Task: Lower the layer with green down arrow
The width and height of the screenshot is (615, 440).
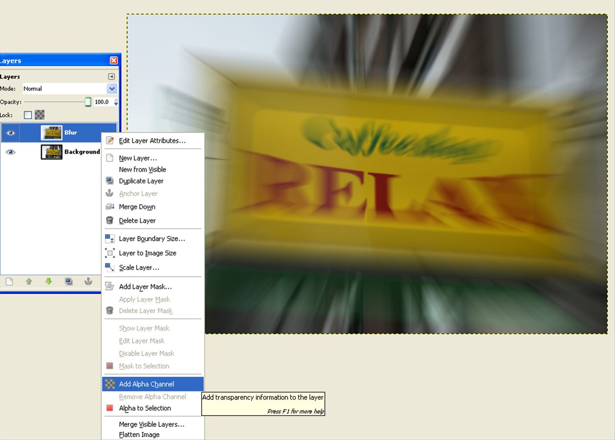Action: point(48,281)
